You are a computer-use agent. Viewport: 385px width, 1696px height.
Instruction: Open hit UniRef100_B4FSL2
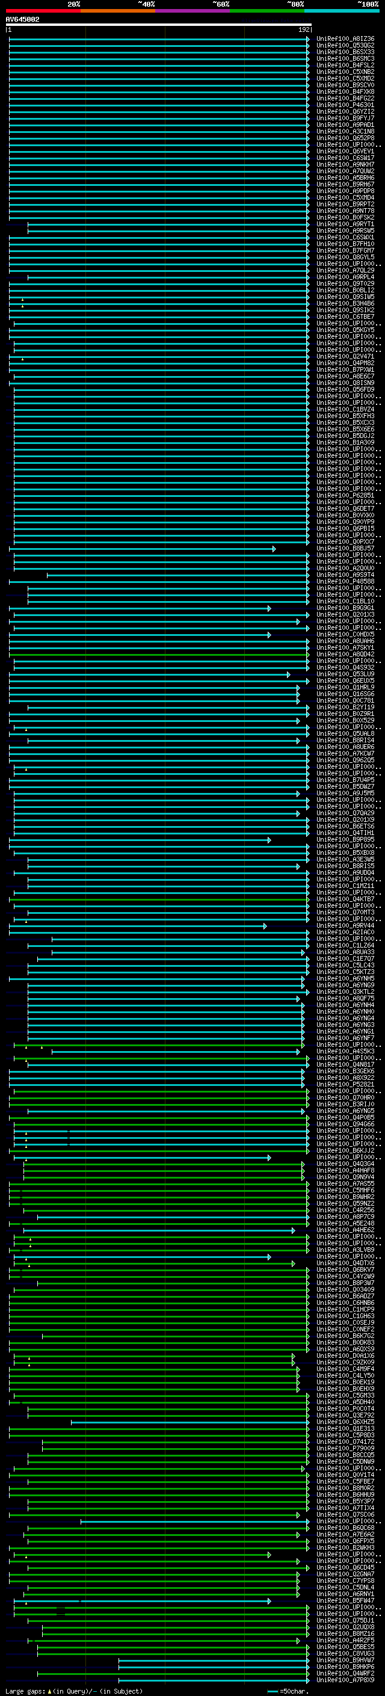pos(345,65)
